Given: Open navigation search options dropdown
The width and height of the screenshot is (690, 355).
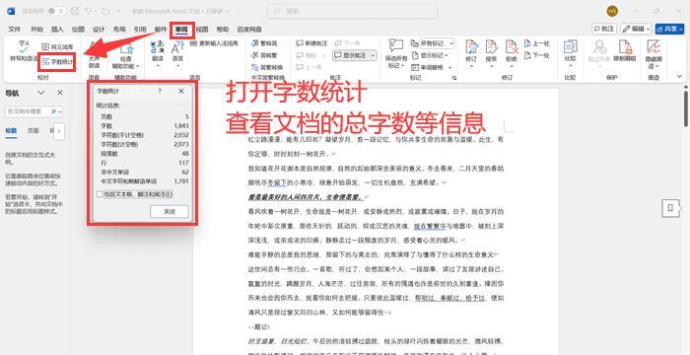Looking at the screenshot, I should pyautogui.click(x=60, y=111).
